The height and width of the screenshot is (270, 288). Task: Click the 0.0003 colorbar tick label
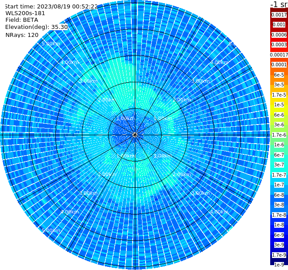point(279,44)
